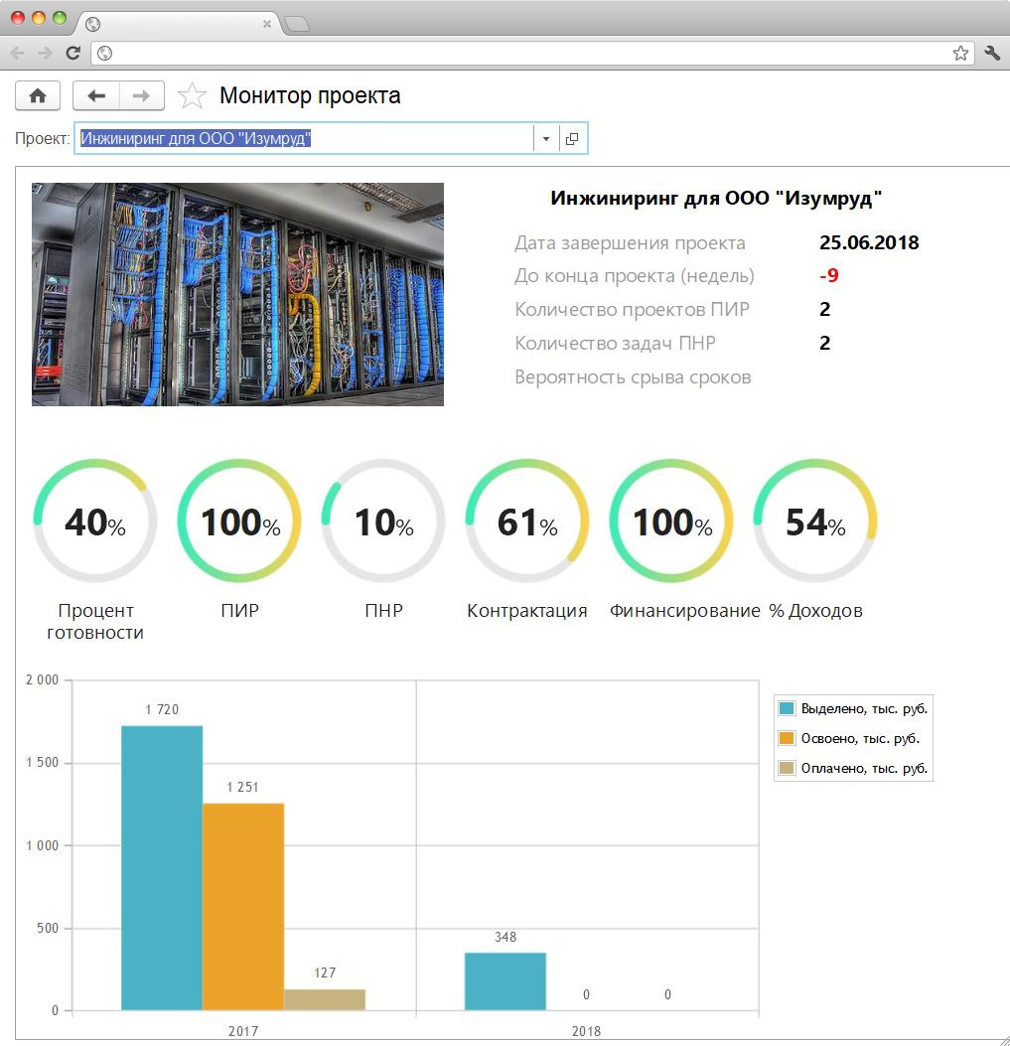The height and width of the screenshot is (1046, 1010).
Task: Click the Проект input field
Action: (303, 139)
